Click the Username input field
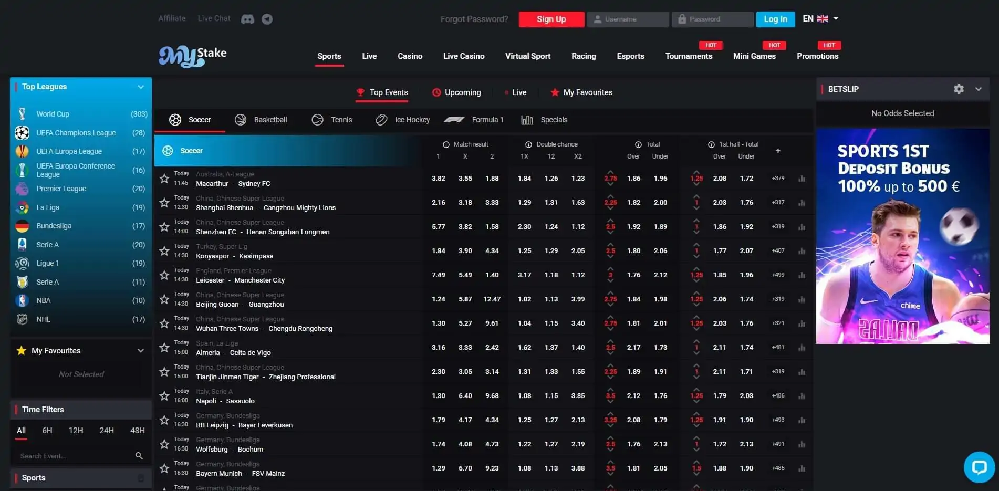This screenshot has width=999, height=491. [628, 19]
